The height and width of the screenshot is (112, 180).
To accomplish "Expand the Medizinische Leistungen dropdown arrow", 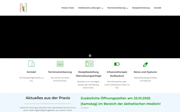I will pyautogui.click(x=102, y=8).
